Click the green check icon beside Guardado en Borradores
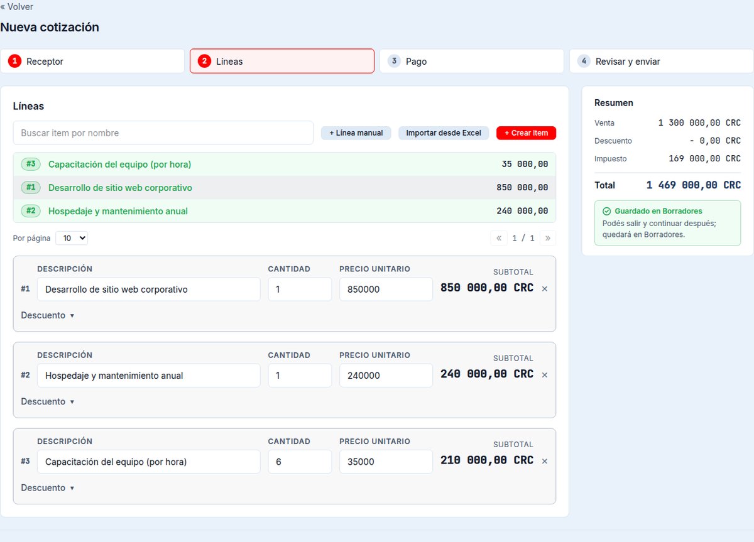The height and width of the screenshot is (542, 754). 606,212
